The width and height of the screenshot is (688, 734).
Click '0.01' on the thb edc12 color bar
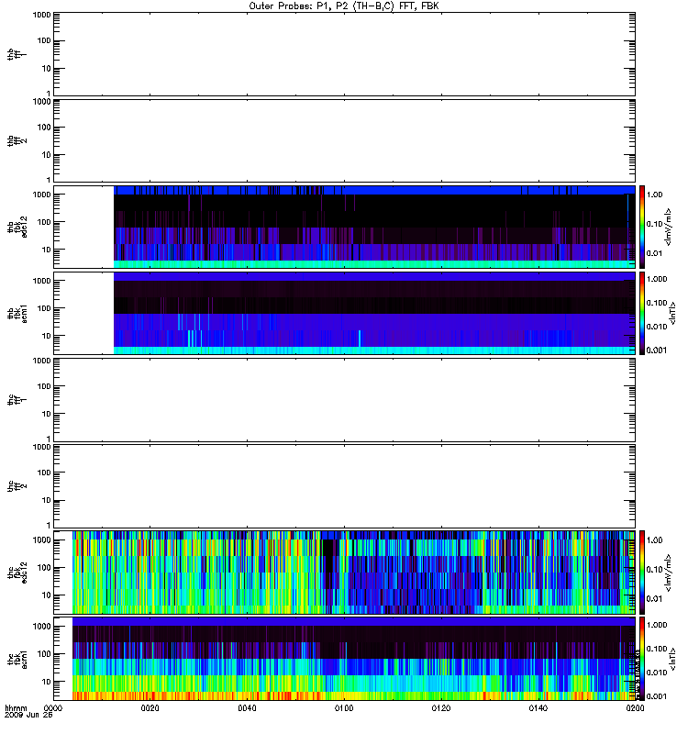654,253
